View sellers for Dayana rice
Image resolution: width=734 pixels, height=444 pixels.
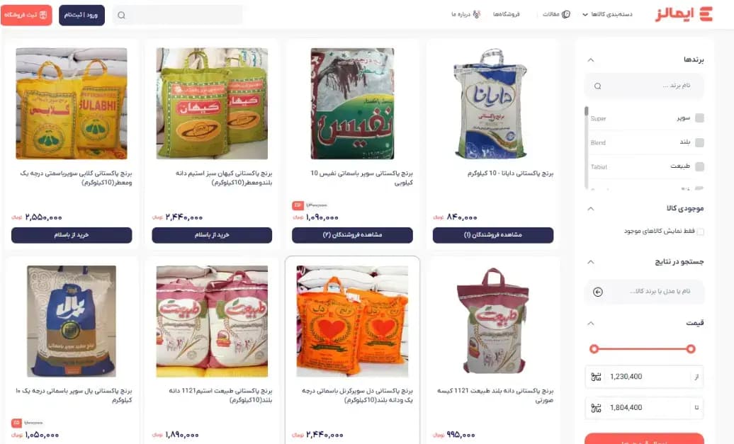(x=493, y=235)
